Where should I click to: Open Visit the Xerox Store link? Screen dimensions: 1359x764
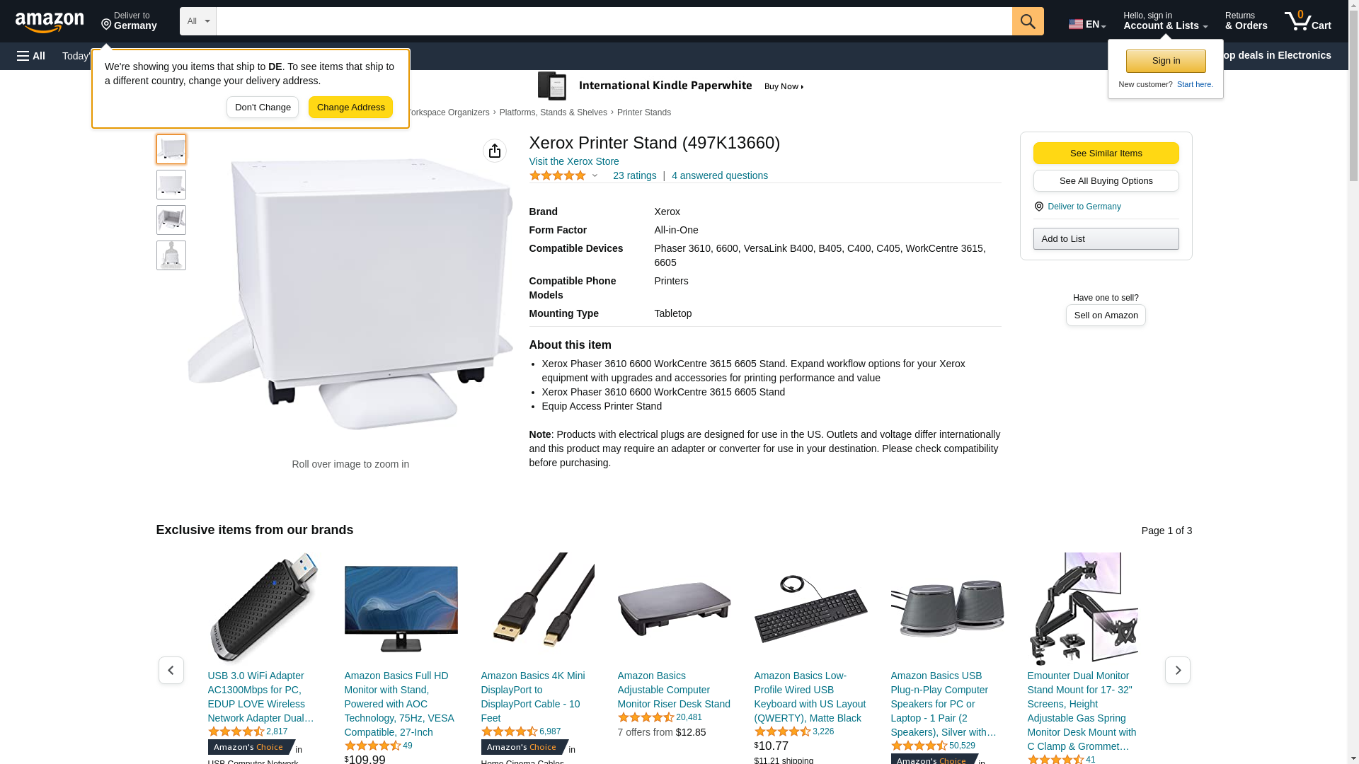pyautogui.click(x=574, y=161)
